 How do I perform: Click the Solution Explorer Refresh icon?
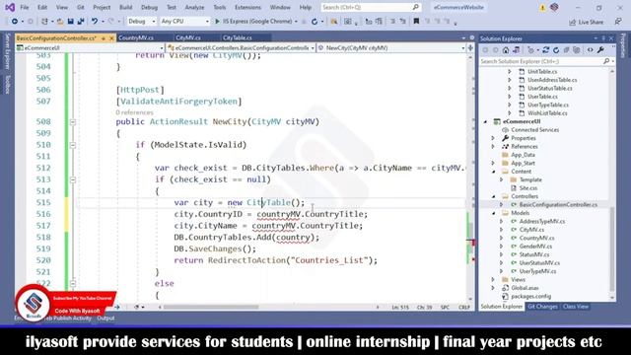coord(556,50)
